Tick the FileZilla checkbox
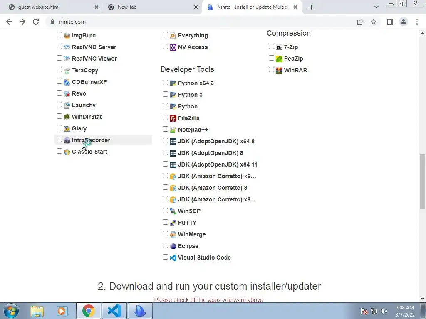426x319 pixels. 165,118
